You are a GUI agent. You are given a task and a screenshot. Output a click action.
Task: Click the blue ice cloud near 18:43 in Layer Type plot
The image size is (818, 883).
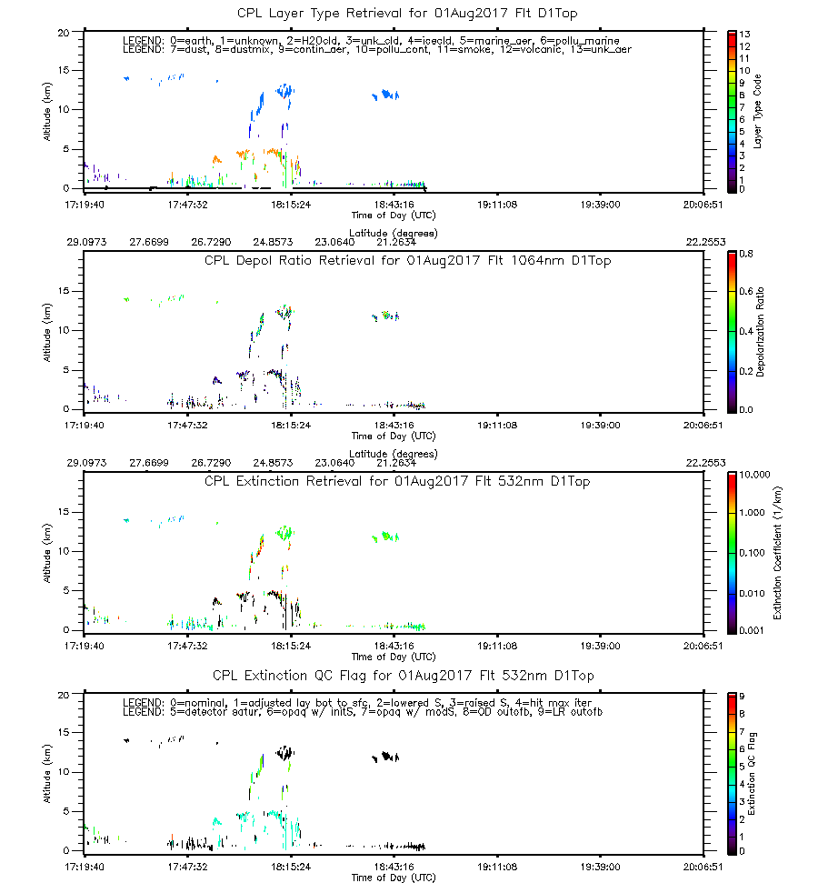[387, 95]
